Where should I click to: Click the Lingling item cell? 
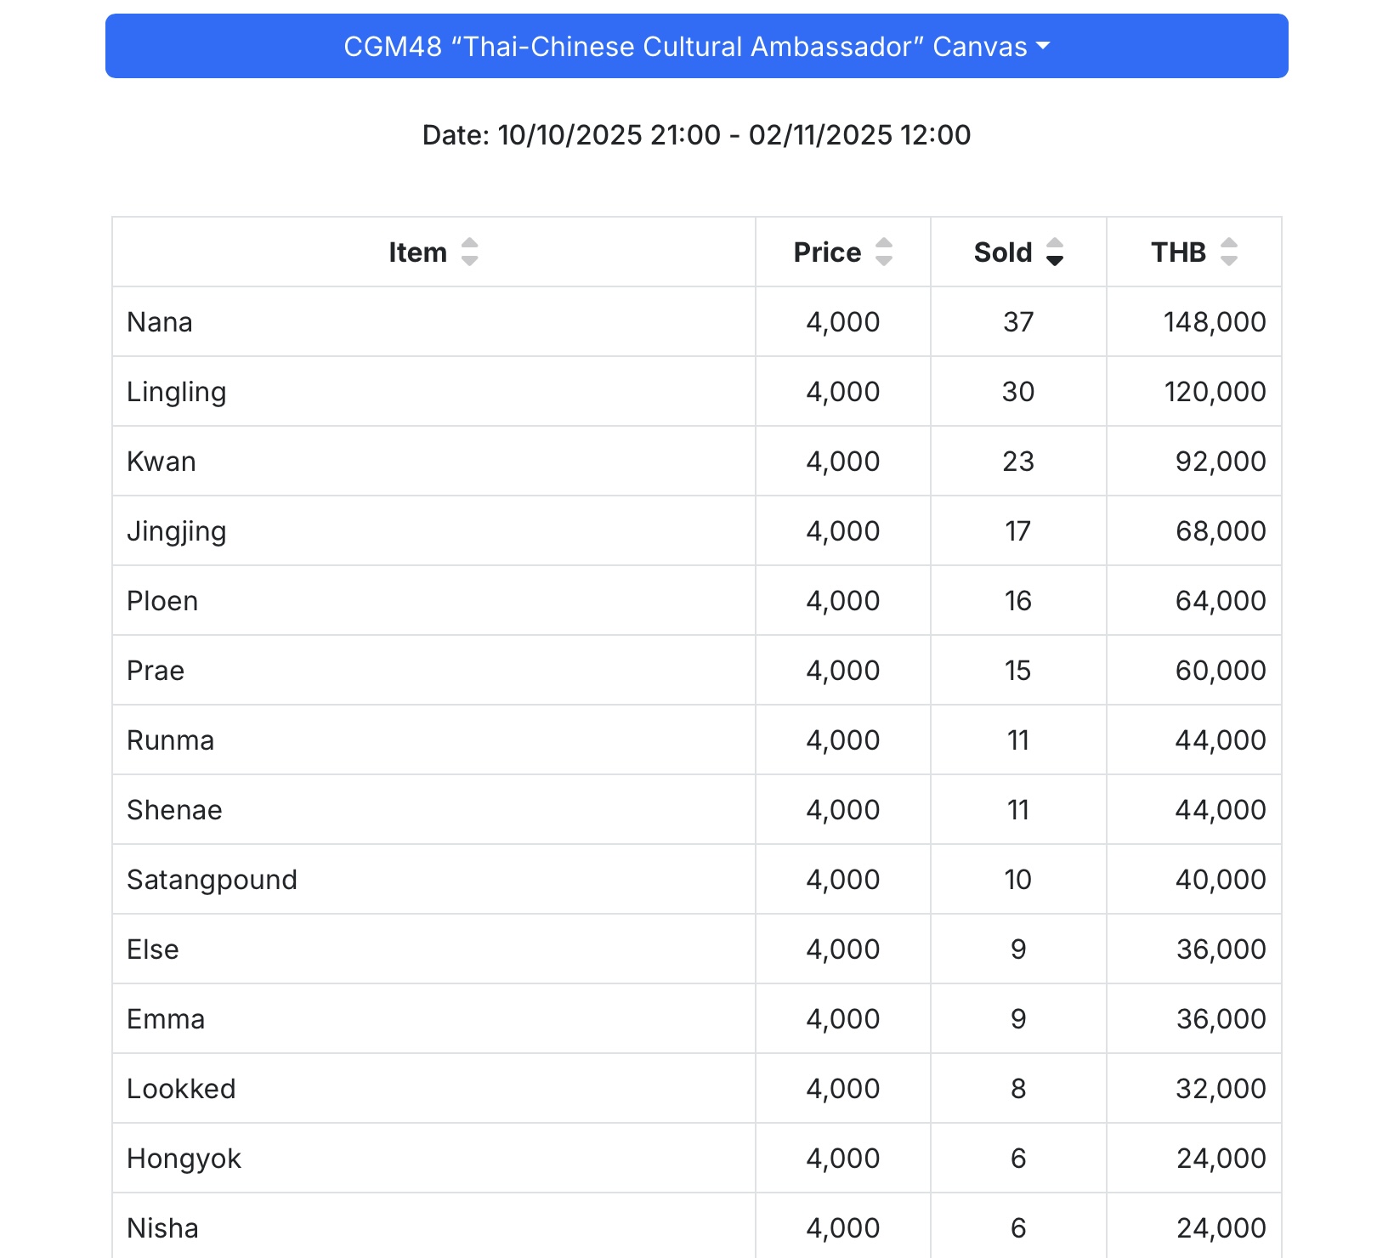coord(177,392)
